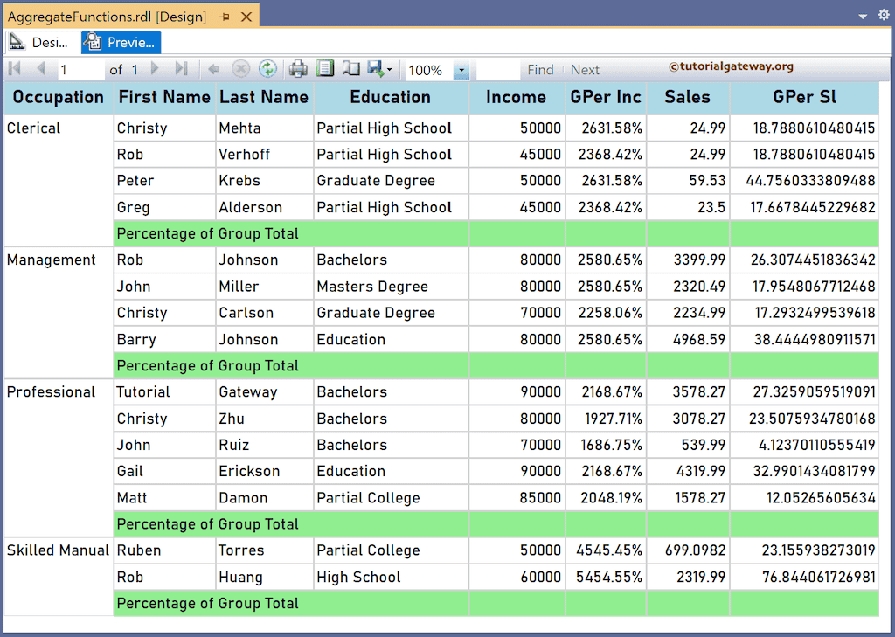The image size is (895, 637).
Task: Open the settings gear menu
Action: (883, 15)
